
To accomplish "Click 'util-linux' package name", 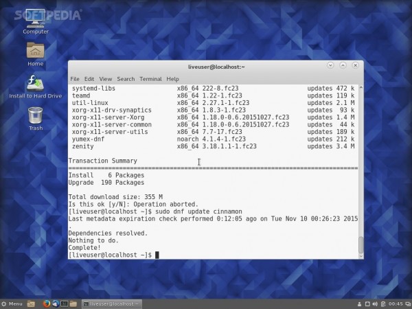I will [90, 103].
